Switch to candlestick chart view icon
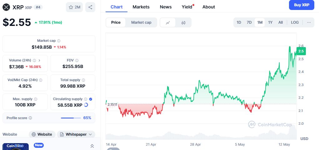The height and width of the screenshot is (150, 319). pos(183,22)
